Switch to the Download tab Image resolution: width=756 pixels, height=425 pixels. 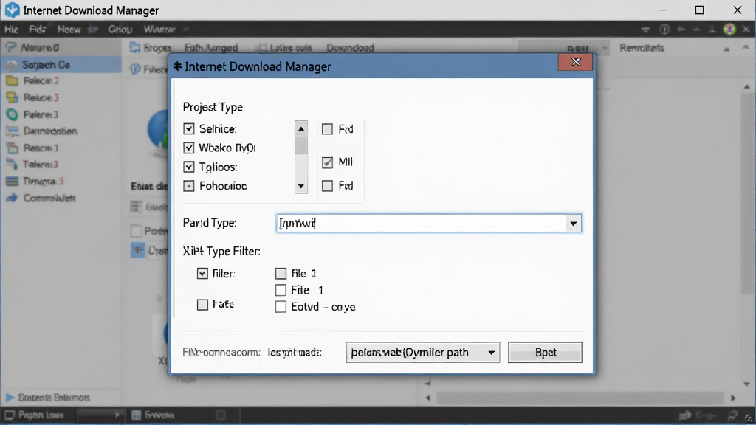[350, 48]
